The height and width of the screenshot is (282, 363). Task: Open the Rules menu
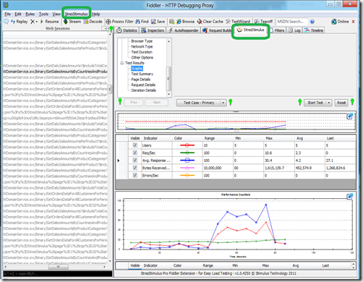(x=30, y=14)
